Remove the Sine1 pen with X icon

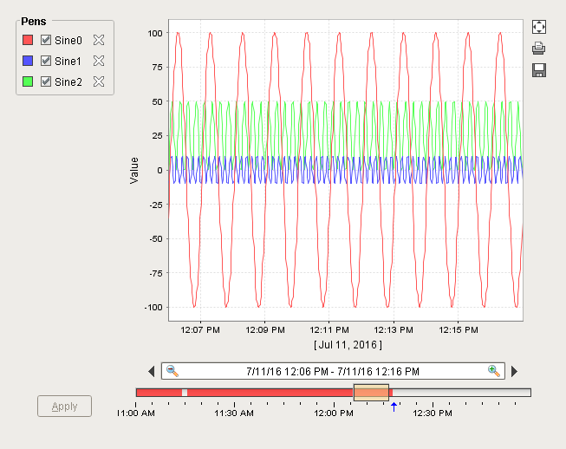(99, 61)
